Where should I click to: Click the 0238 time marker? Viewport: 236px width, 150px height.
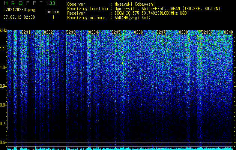coord(183,32)
